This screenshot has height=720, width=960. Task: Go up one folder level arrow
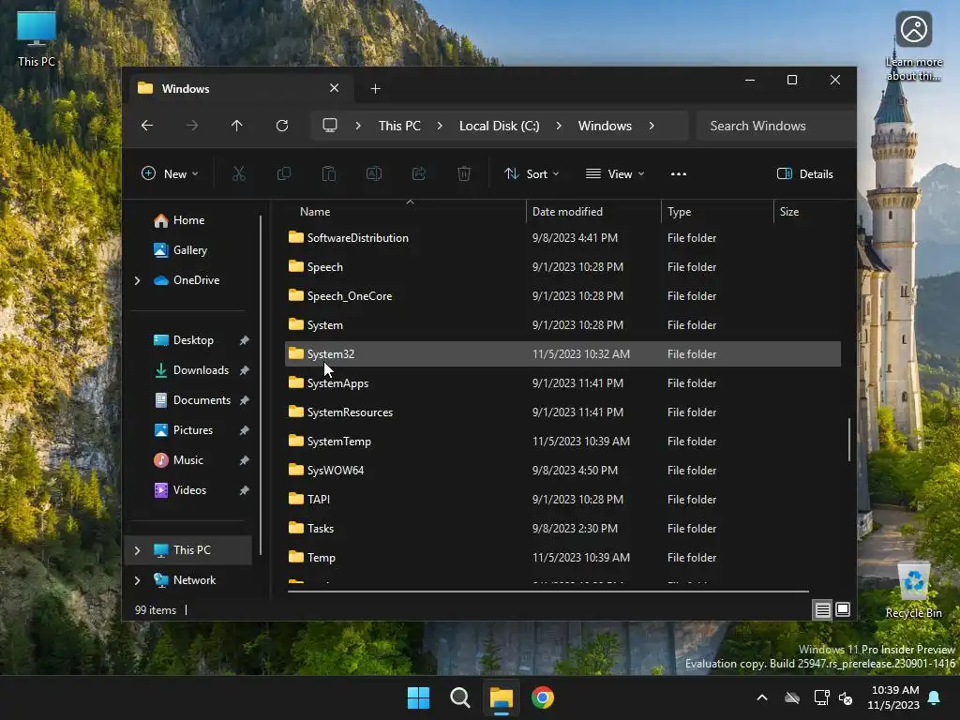237,126
